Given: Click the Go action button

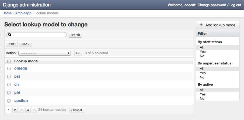Looking at the screenshot, I should click(x=78, y=53).
